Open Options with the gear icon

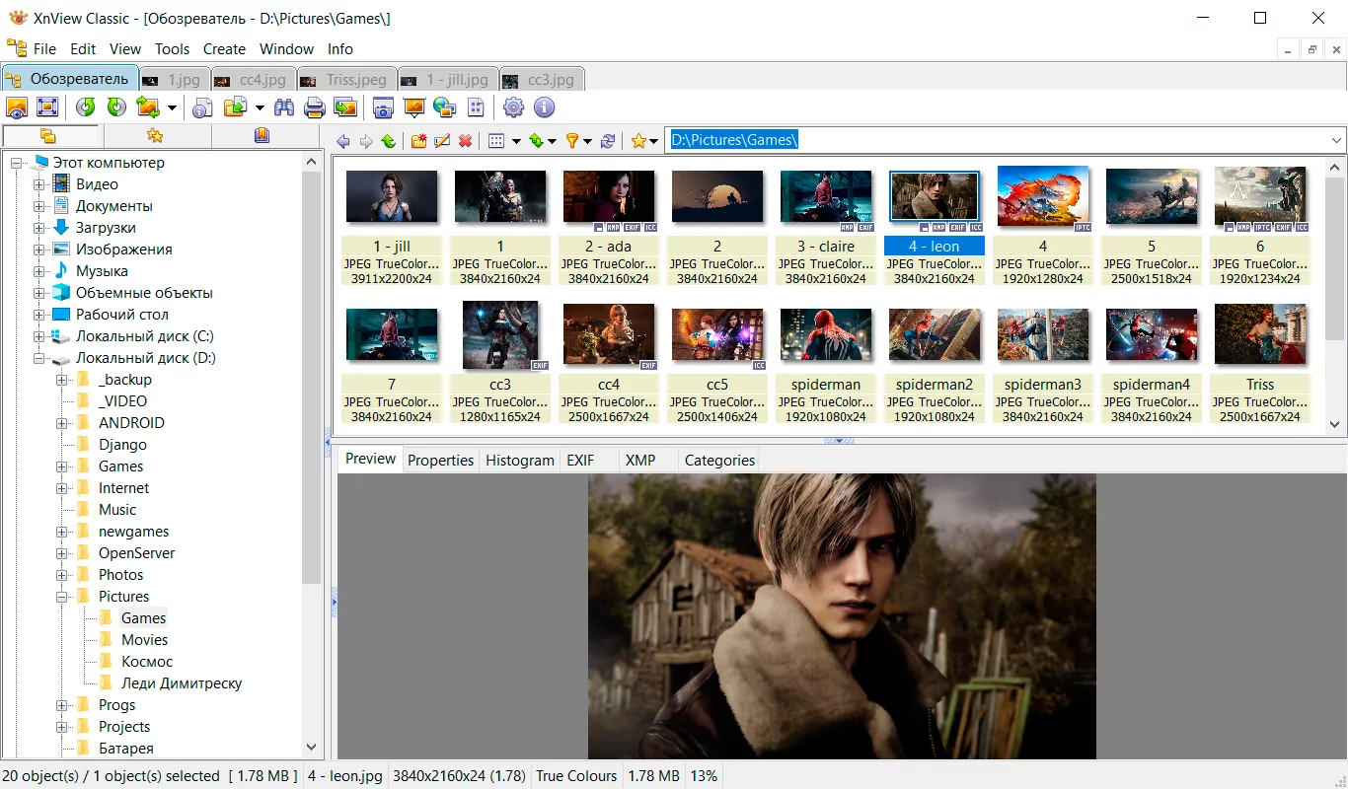513,108
